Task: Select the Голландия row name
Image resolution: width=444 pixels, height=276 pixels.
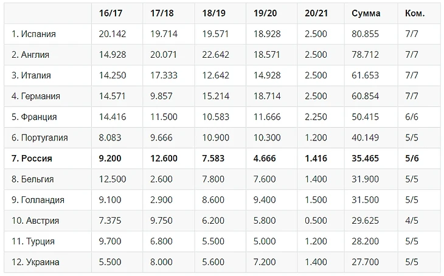Action: [x=38, y=199]
